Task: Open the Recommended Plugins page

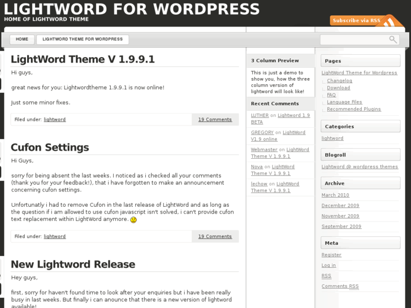Action: click(354, 109)
